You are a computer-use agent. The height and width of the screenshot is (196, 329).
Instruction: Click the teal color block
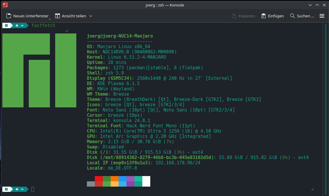[138, 179]
